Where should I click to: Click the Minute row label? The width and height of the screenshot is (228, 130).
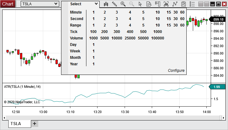(76, 12)
